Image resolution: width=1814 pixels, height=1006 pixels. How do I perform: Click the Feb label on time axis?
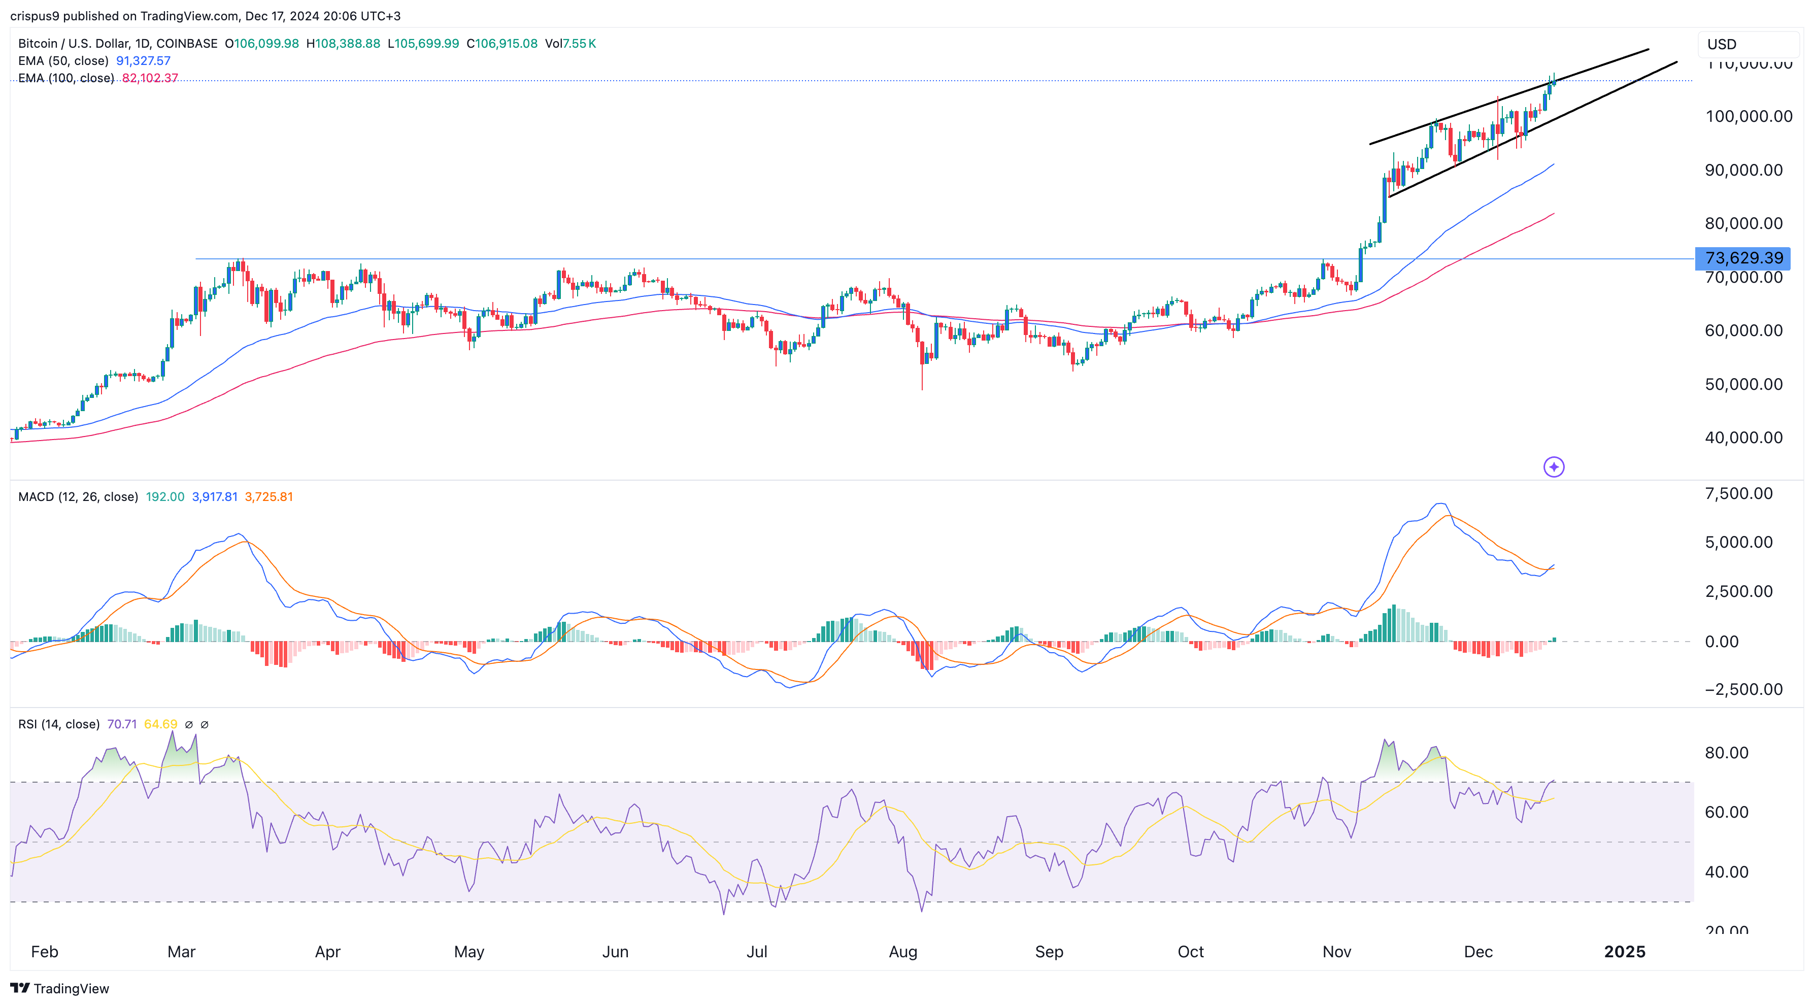coord(44,952)
